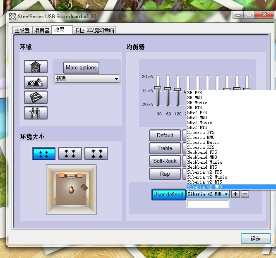Open the 普通 environment dropdown
This screenshot has height=258, width=276.
click(87, 79)
